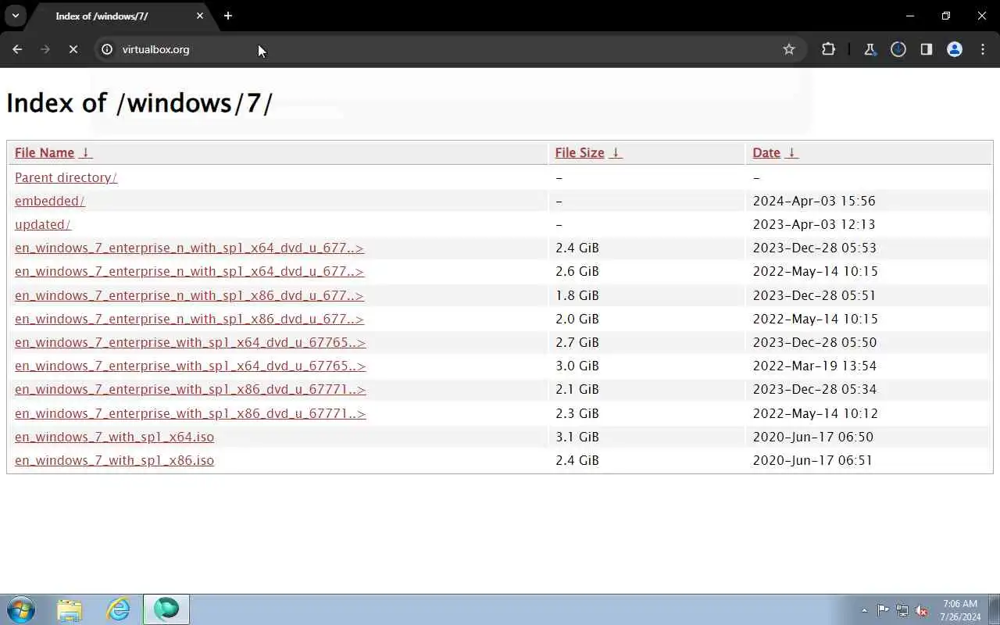Download the 2.1 GiB enterprise x86 ISO

coord(190,389)
